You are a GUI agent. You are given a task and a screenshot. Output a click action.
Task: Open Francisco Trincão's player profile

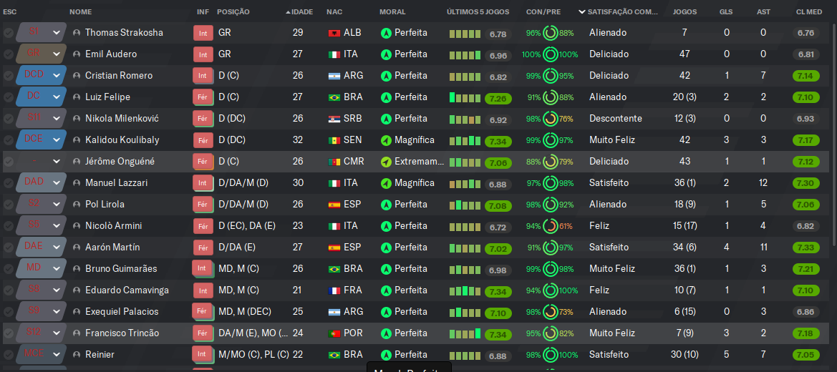point(122,333)
